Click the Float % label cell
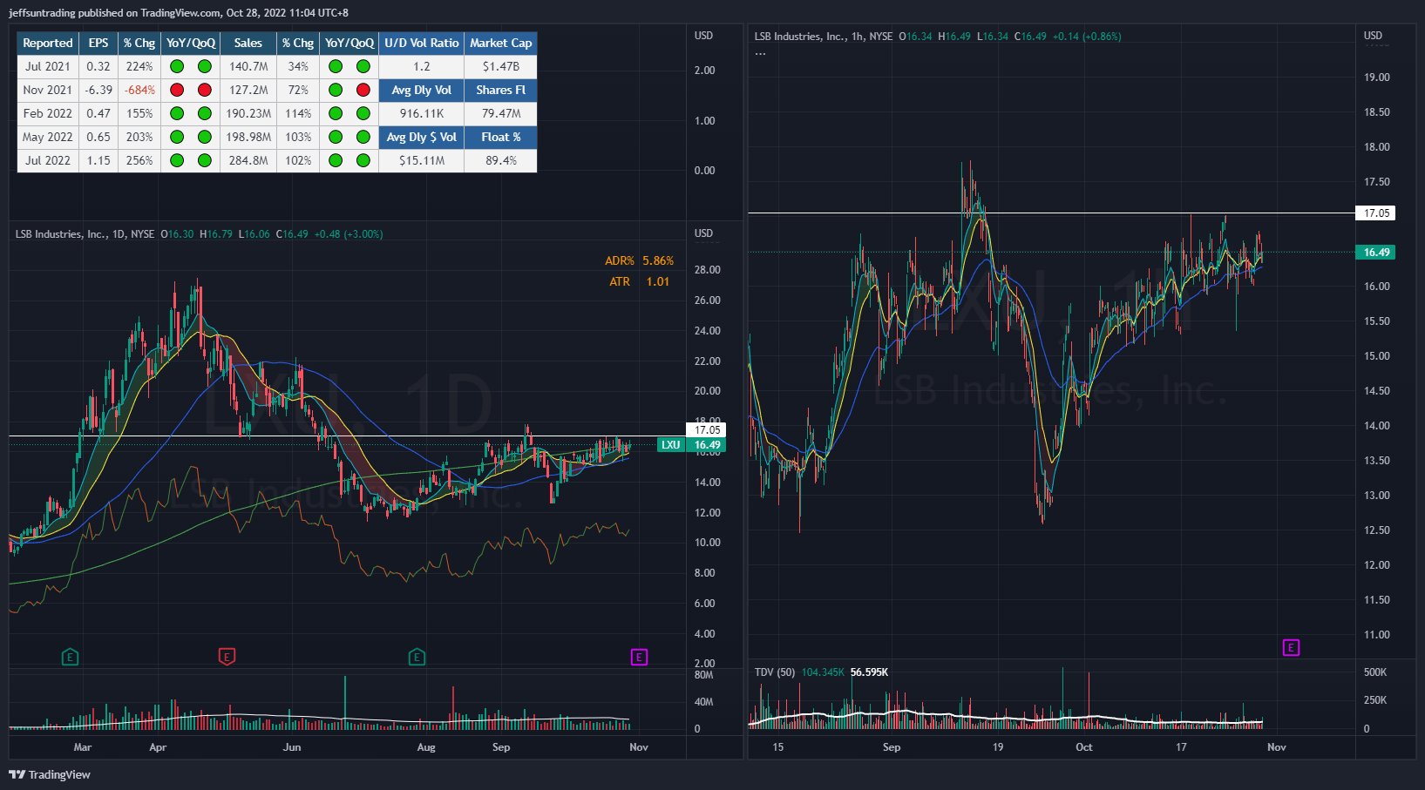Screen dimensions: 1425x790 click(501, 137)
